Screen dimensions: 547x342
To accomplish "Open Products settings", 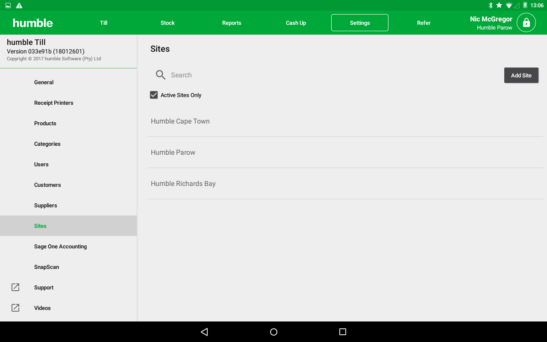I will [x=68, y=123].
